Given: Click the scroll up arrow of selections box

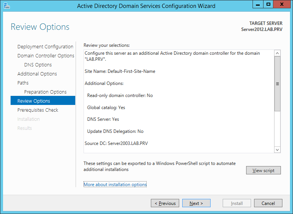Looking at the screenshot, I should pos(277,53).
